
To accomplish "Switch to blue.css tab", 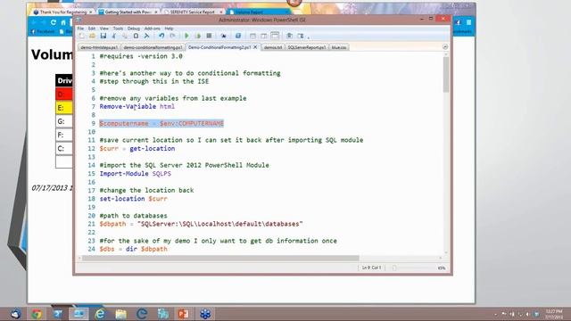I will click(339, 47).
